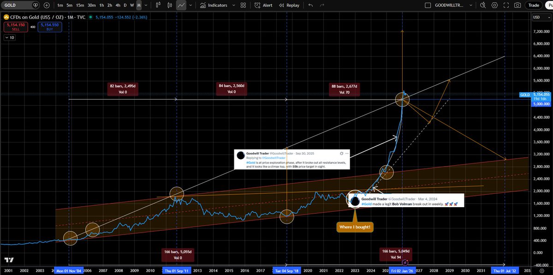Select the '166 bars, 5,055d' date range label
Image resolution: width=553 pixels, height=275 pixels.
pos(177,255)
